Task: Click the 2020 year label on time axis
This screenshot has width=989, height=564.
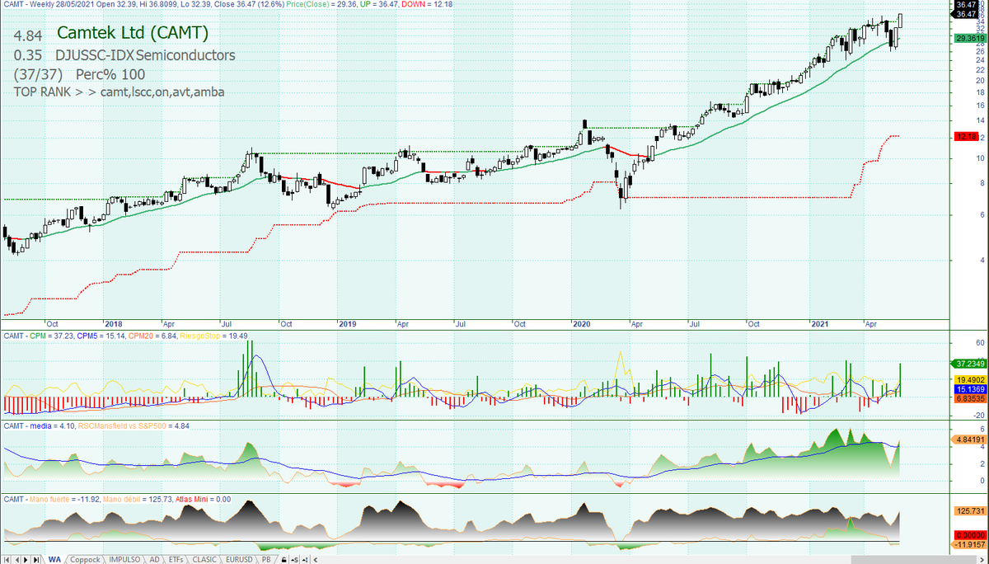Action: [x=583, y=324]
